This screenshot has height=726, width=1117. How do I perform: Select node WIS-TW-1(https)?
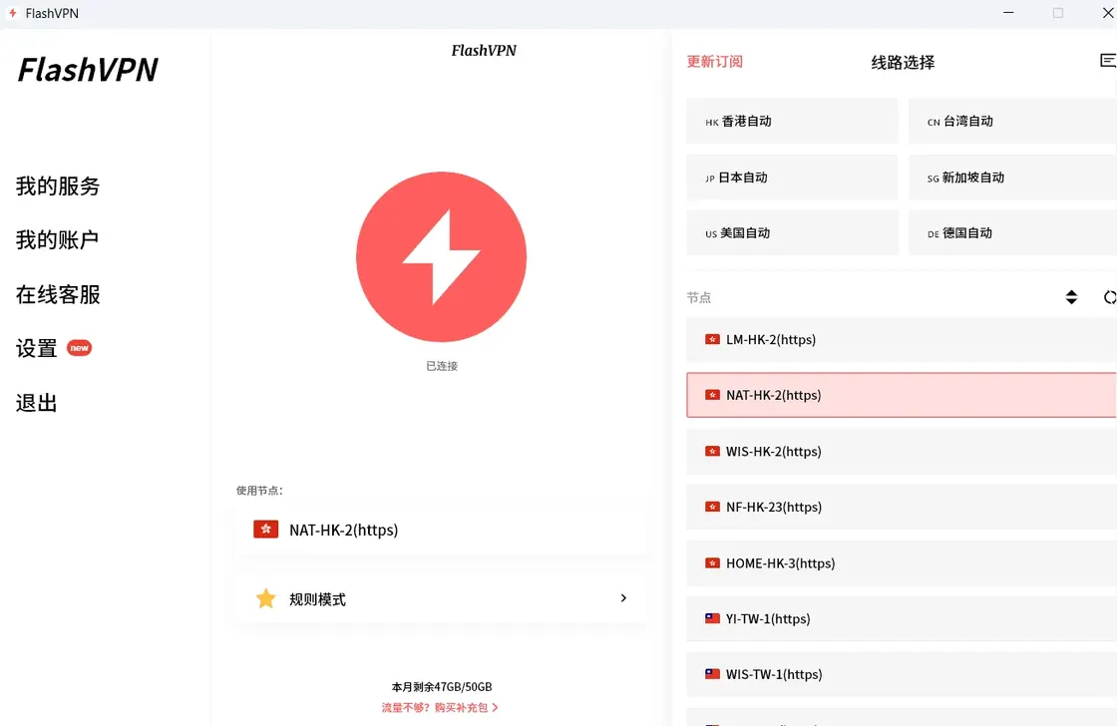tap(902, 674)
